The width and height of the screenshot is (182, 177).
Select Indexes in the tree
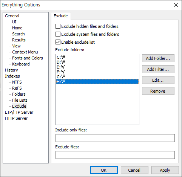point(12,76)
